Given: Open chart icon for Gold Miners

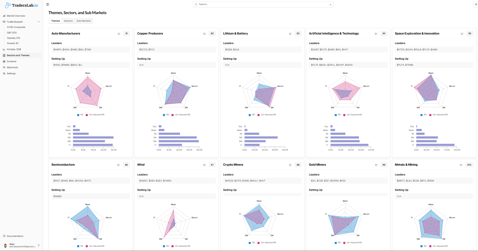Looking at the screenshot, I should click(376, 165).
